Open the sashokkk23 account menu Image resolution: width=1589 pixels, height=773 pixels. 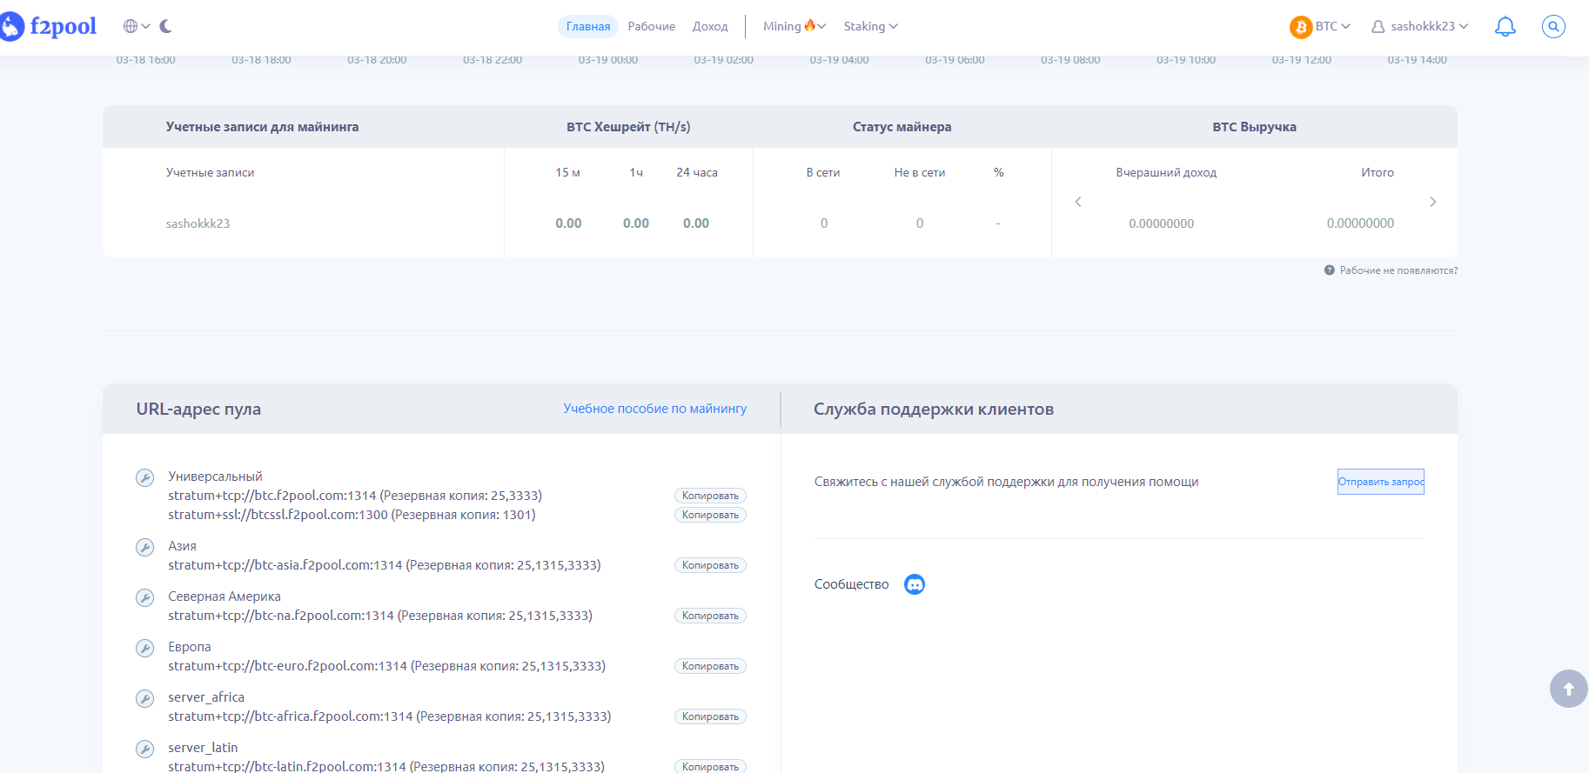1420,27
